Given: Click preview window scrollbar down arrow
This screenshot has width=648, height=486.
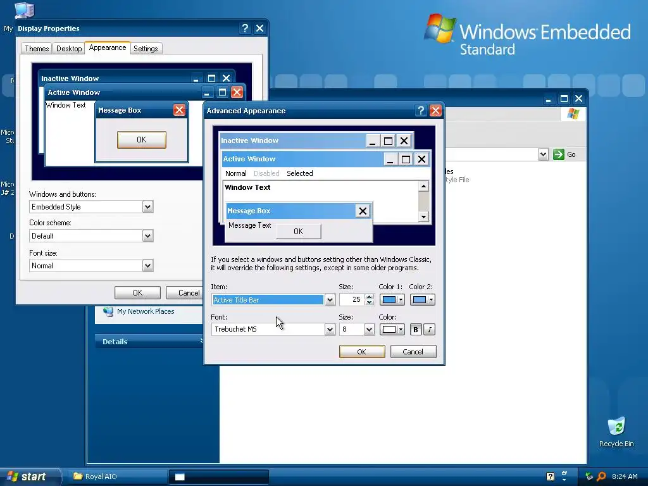Looking at the screenshot, I should pos(423,216).
